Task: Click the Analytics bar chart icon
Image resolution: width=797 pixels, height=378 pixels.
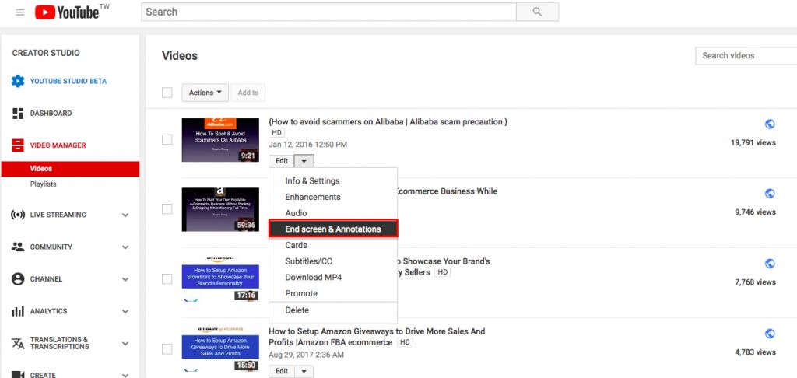Action: 18,311
